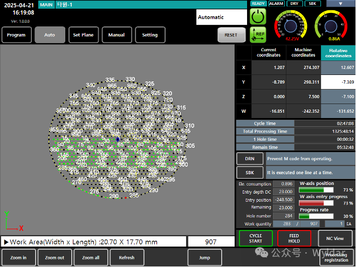Click the Work quantity field showing 283
This screenshot has width=356, height=267.
[x=283, y=224]
